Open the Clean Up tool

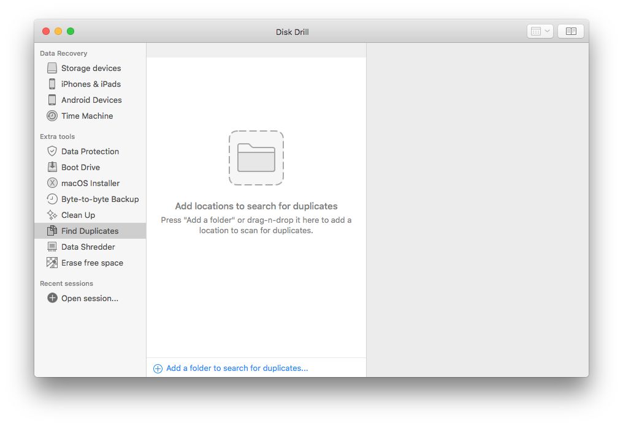pyautogui.click(x=90, y=215)
